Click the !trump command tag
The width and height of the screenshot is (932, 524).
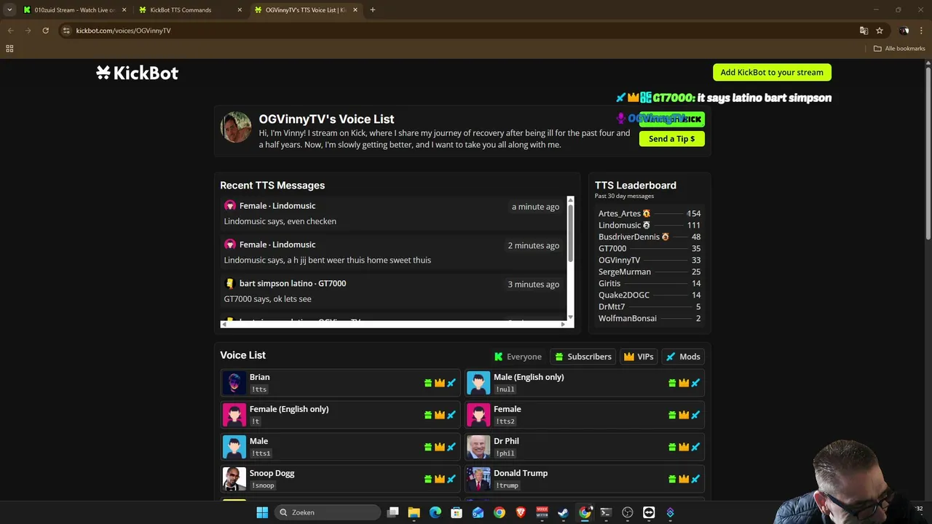coord(508,485)
